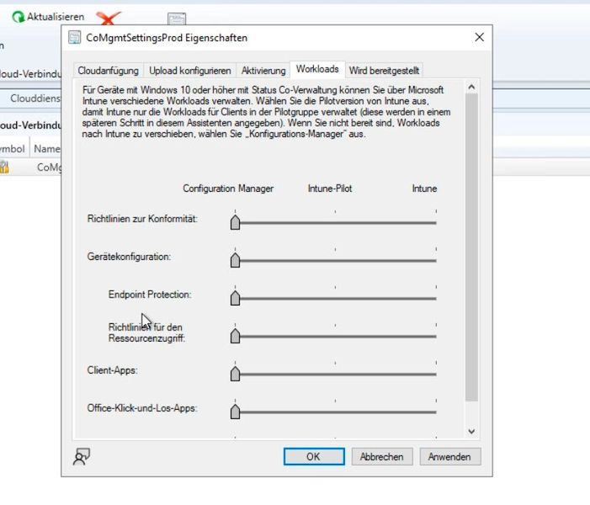
Task: Click the scrollbar down arrow in Workloads pane
Action: [471, 431]
